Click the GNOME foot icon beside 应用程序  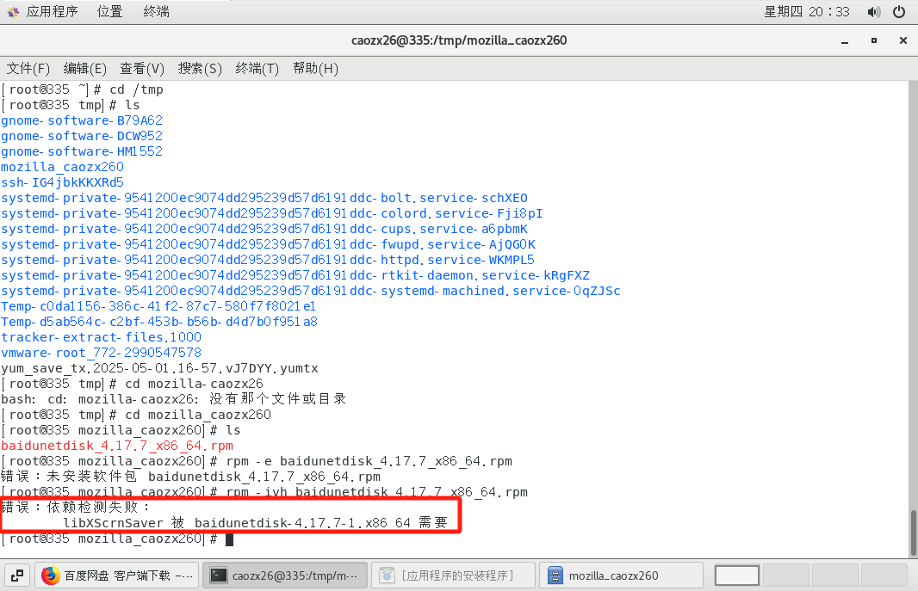[13, 12]
